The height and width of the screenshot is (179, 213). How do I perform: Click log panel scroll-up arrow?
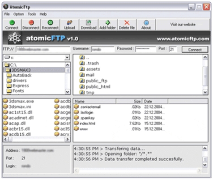[x=205, y=148]
